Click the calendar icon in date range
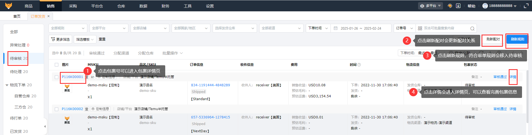 (336, 28)
